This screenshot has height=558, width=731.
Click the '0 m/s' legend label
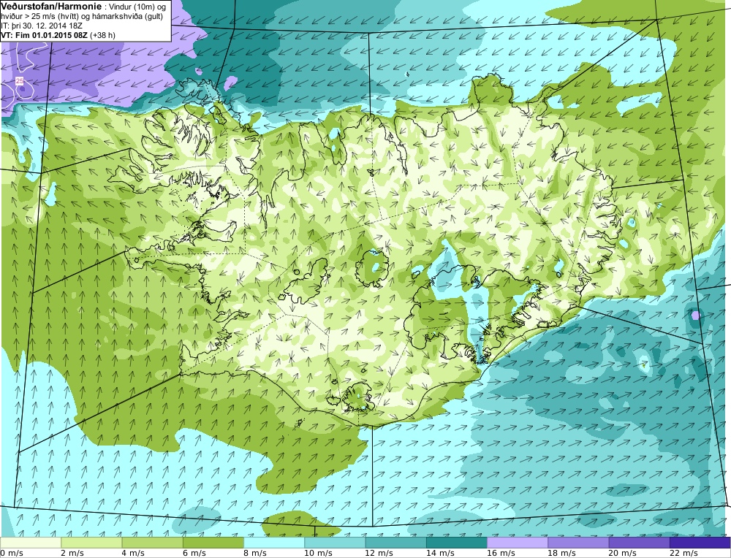pyautogui.click(x=12, y=553)
